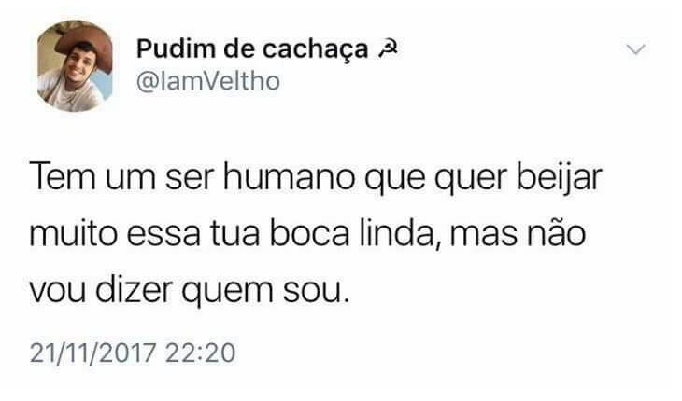The height and width of the screenshot is (401, 682).
Task: Click the word "humano" in tweet text
Action: pos(289,176)
